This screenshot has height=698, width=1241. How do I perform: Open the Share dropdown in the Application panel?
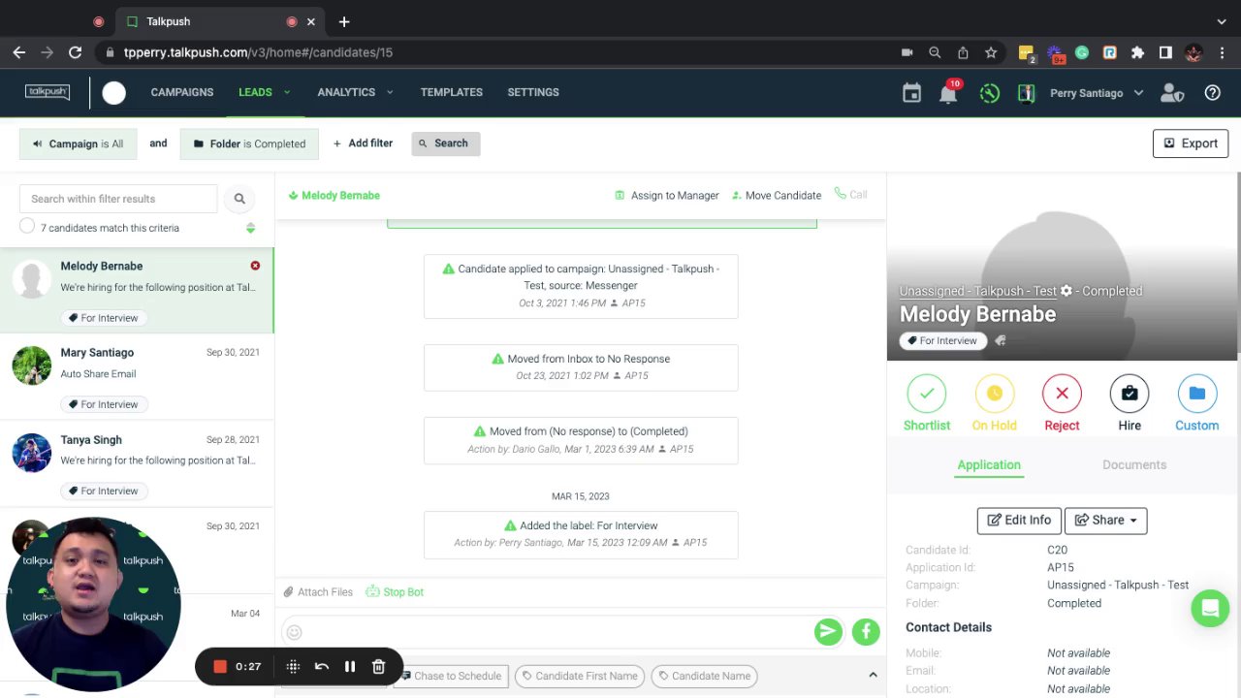tap(1106, 521)
